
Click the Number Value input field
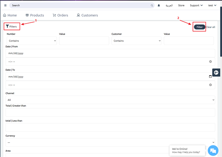point(84,41)
